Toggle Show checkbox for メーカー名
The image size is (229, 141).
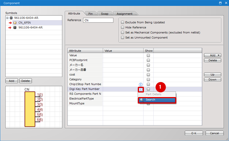click(148, 65)
